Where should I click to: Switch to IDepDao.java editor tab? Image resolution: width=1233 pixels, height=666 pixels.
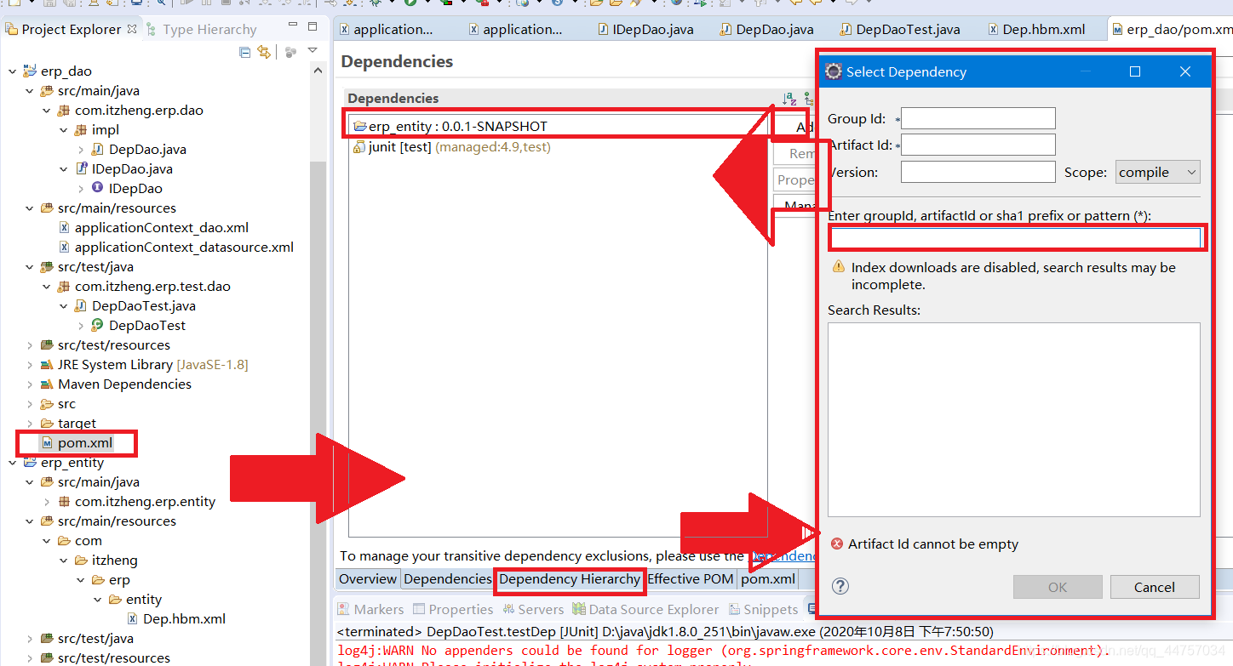click(x=645, y=29)
